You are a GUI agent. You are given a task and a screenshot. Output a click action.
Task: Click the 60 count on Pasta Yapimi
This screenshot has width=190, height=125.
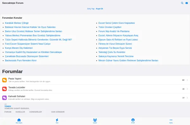(x=183, y=80)
